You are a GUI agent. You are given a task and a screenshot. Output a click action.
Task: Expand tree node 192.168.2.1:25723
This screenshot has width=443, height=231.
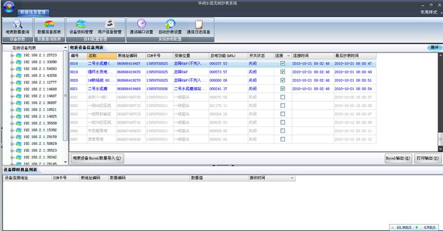point(12,55)
